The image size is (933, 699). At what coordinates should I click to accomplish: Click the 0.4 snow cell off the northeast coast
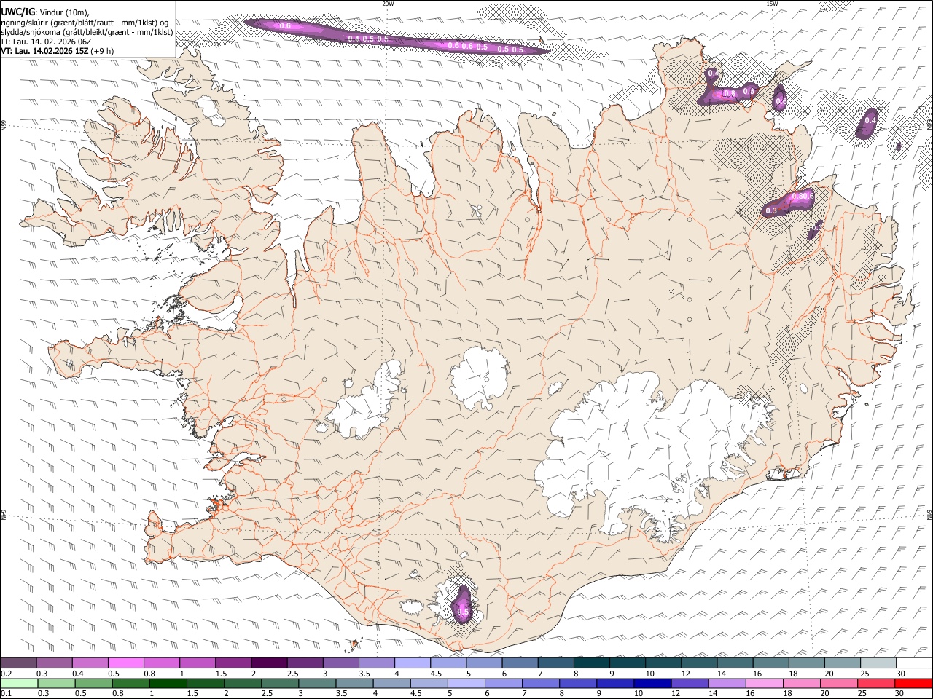point(867,122)
